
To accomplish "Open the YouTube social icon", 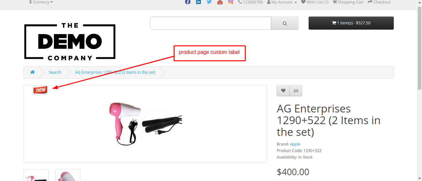I will 220,2.
